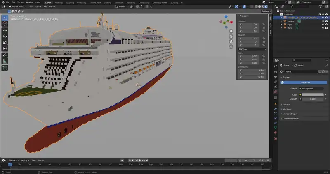Toggle visibility of the Light object

(x=322, y=25)
